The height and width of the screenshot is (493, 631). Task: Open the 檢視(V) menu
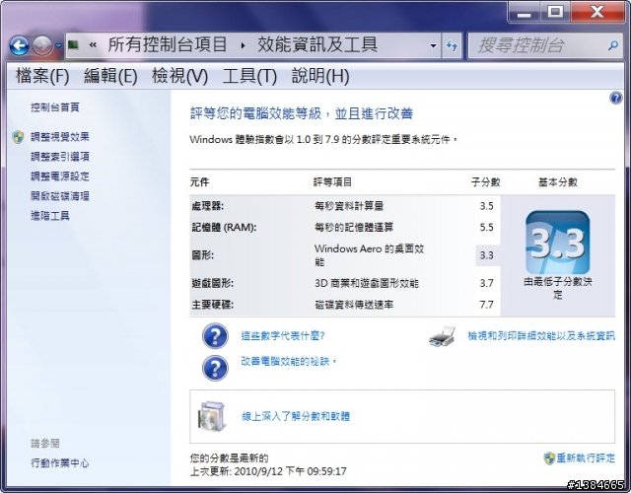179,76
